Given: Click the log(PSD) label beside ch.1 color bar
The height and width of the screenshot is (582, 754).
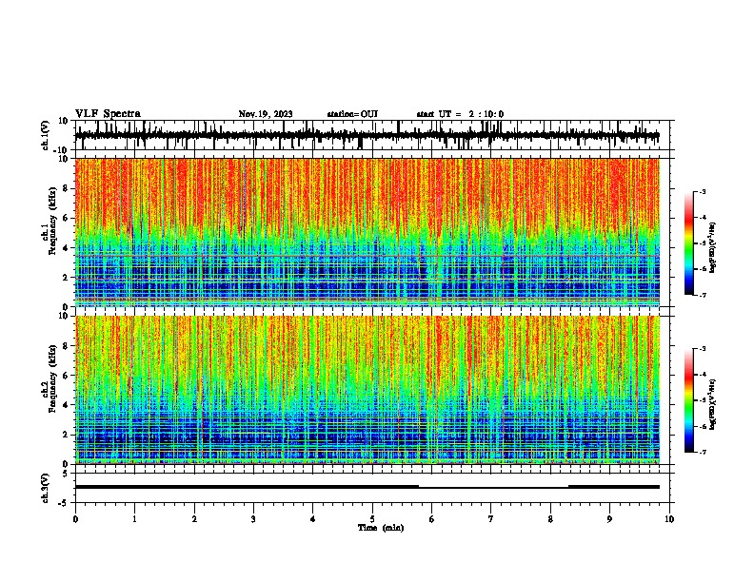Looking at the screenshot, I should [712, 247].
